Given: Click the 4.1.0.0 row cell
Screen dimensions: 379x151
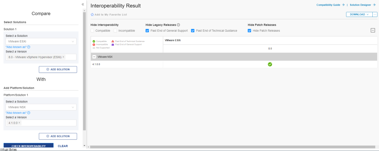Looking at the screenshot, I should [127, 64].
